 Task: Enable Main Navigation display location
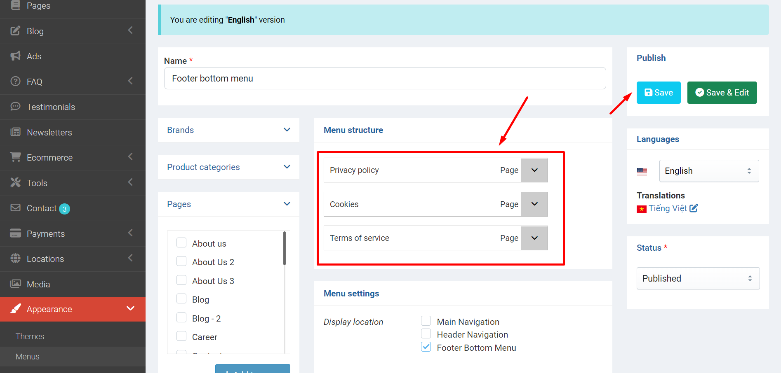[x=426, y=321]
